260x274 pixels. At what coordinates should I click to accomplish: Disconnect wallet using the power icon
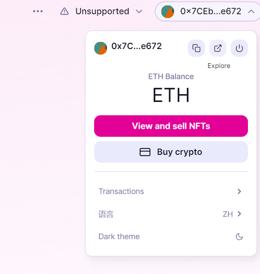[x=239, y=48]
